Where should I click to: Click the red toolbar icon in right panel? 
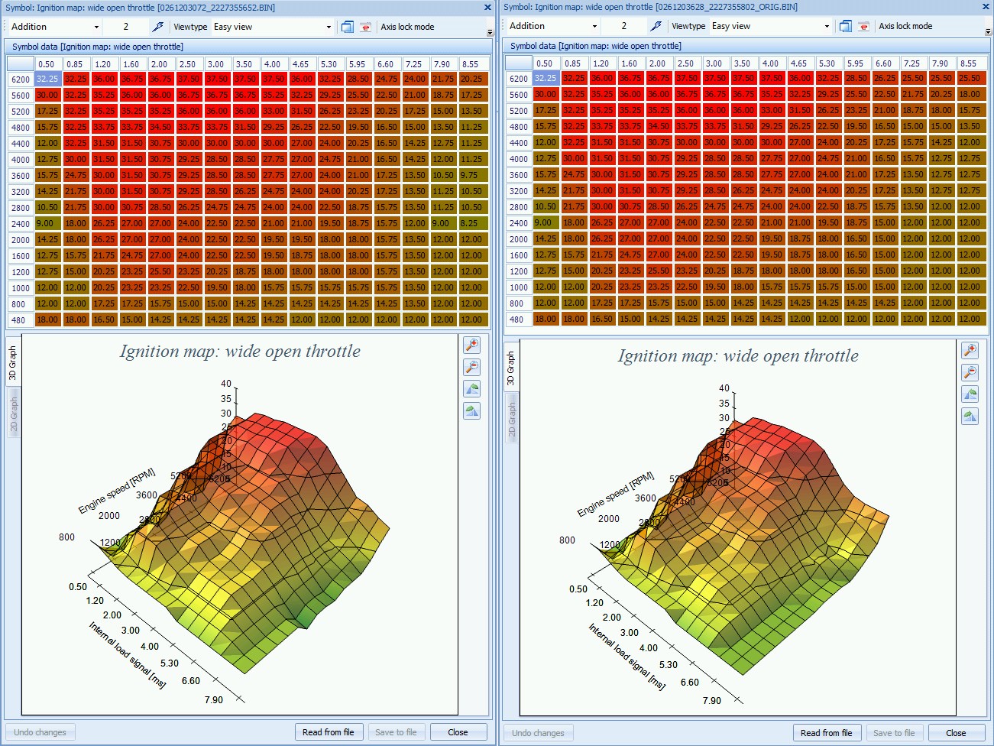[863, 26]
